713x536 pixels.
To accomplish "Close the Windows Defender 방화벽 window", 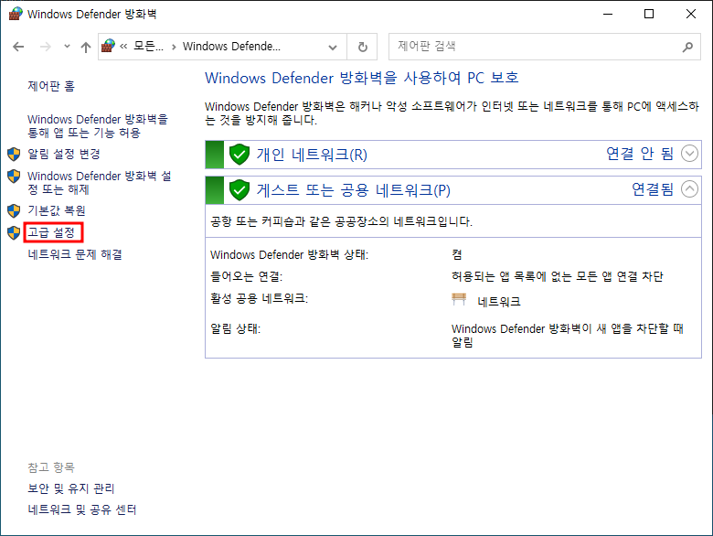I will (691, 14).
